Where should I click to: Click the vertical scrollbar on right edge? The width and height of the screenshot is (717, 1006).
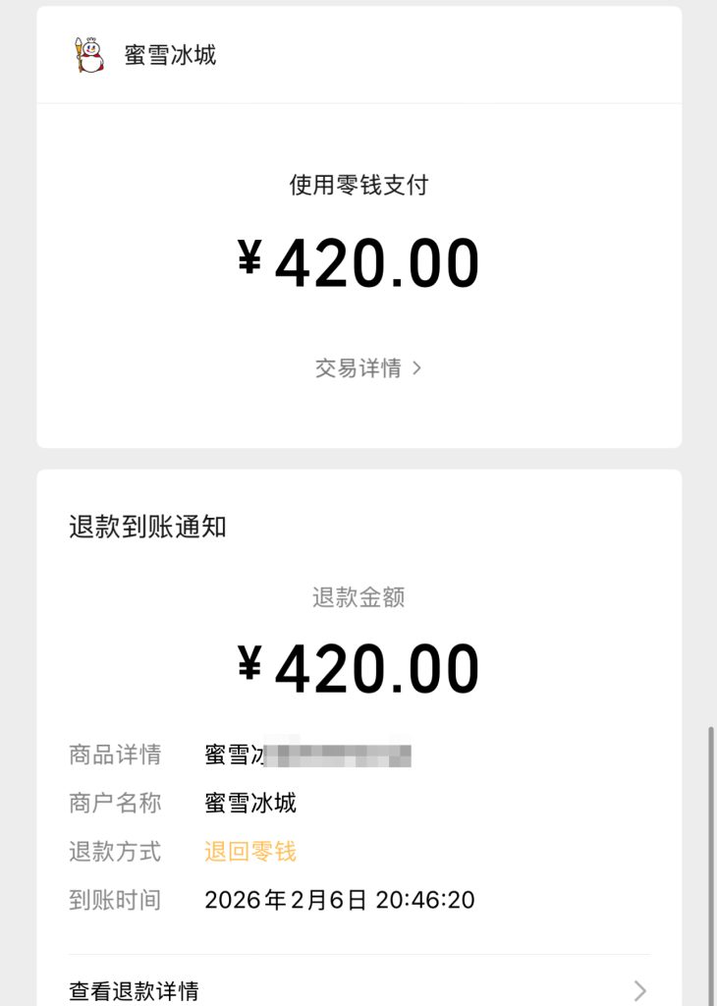tap(711, 865)
